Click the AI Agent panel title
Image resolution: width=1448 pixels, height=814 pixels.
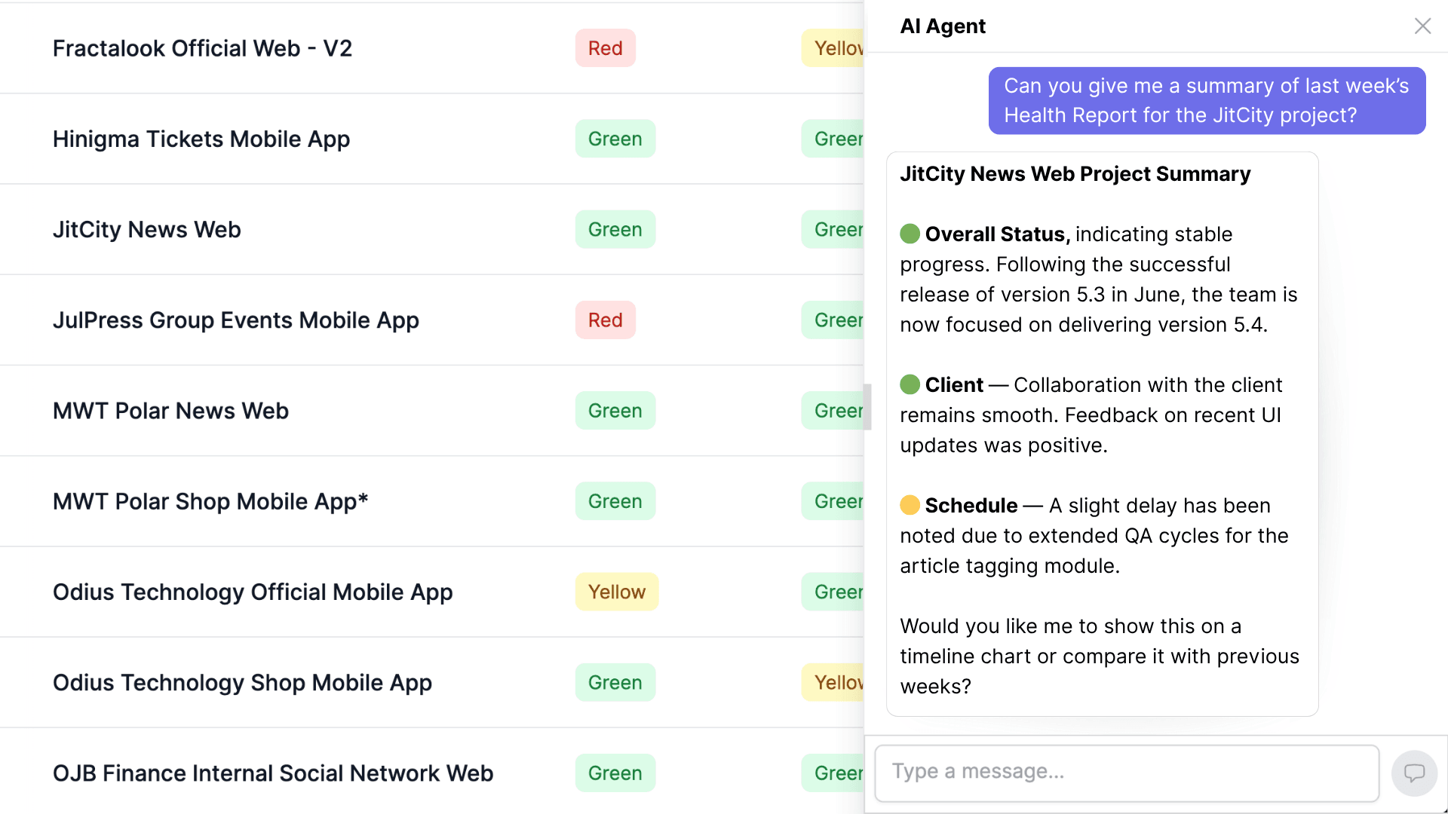tap(942, 26)
